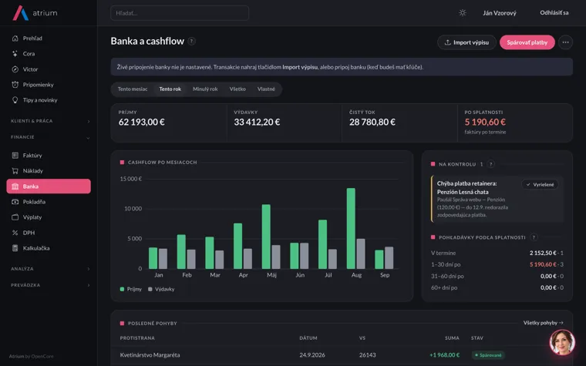Open more options three-dot button
The image size is (586, 366).
[x=565, y=42]
